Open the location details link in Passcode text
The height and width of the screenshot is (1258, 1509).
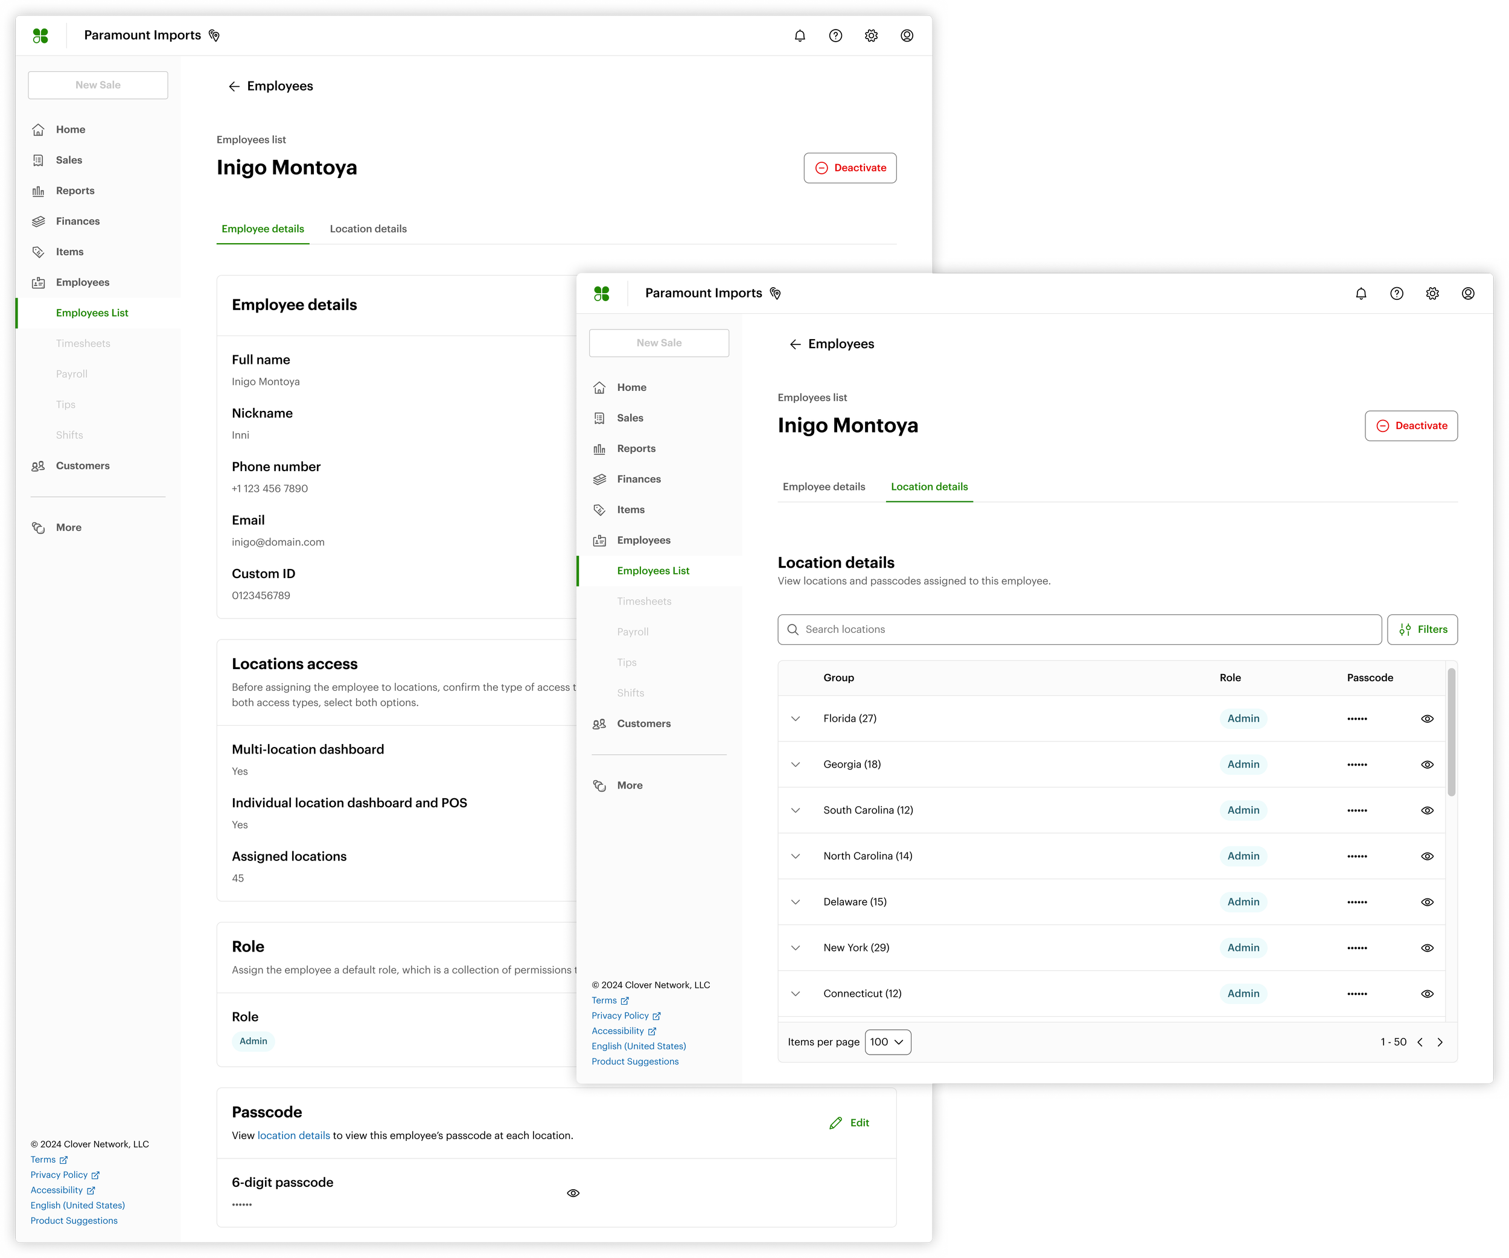click(x=293, y=1136)
